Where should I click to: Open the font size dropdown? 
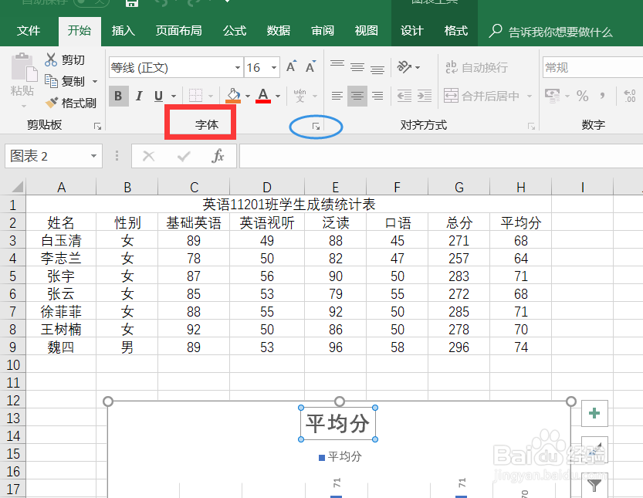coord(274,68)
